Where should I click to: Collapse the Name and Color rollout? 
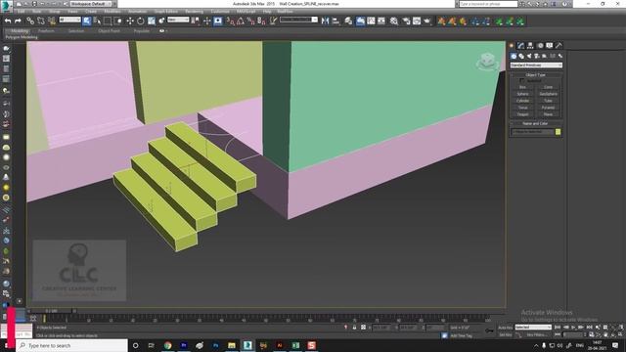tap(536, 124)
